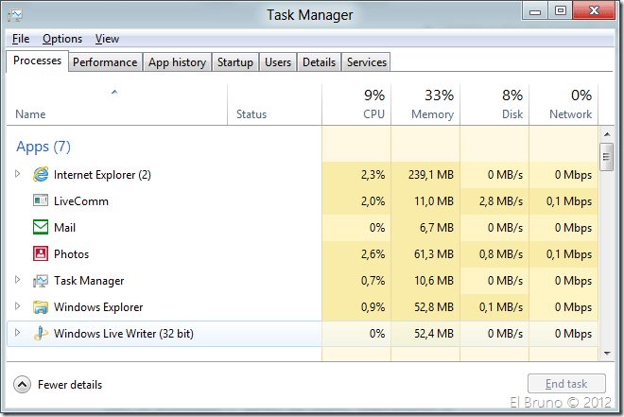Select the Windows Explorer folder icon
Viewport: 624px width, 417px height.
pos(41,307)
